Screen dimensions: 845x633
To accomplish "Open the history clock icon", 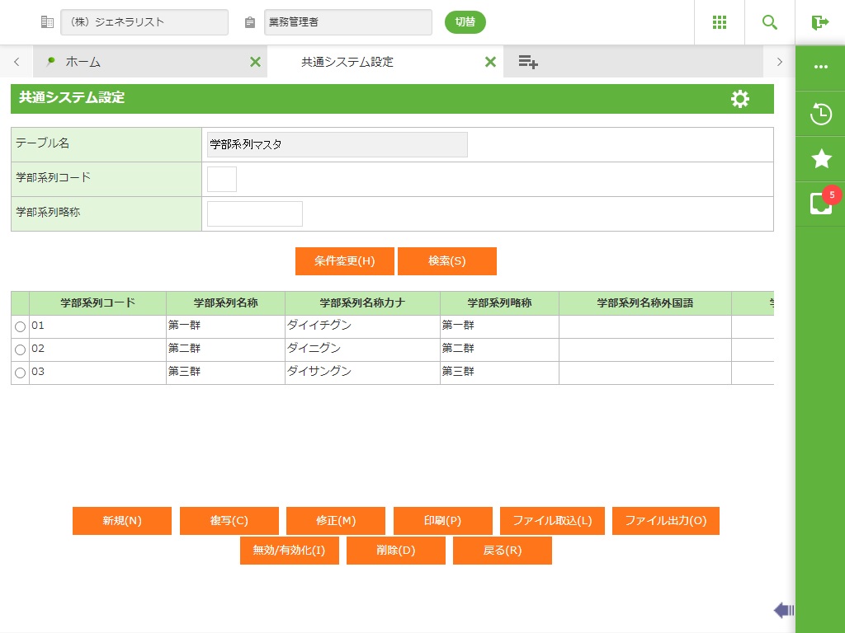I will 820,114.
